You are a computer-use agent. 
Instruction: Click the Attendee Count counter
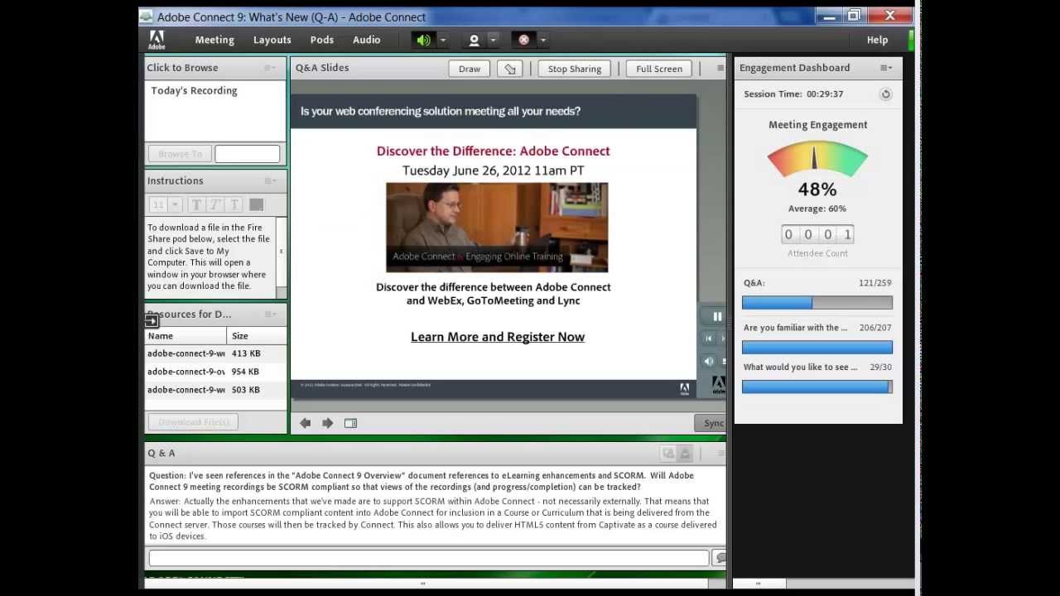pyautogui.click(x=817, y=235)
